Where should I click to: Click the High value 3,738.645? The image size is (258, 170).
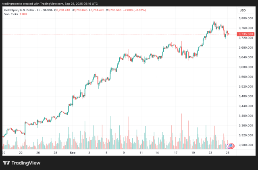(81, 10)
